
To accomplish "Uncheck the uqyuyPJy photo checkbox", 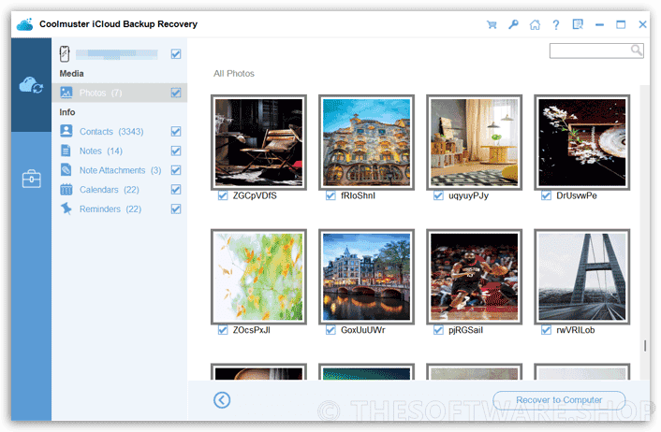I will click(x=438, y=195).
